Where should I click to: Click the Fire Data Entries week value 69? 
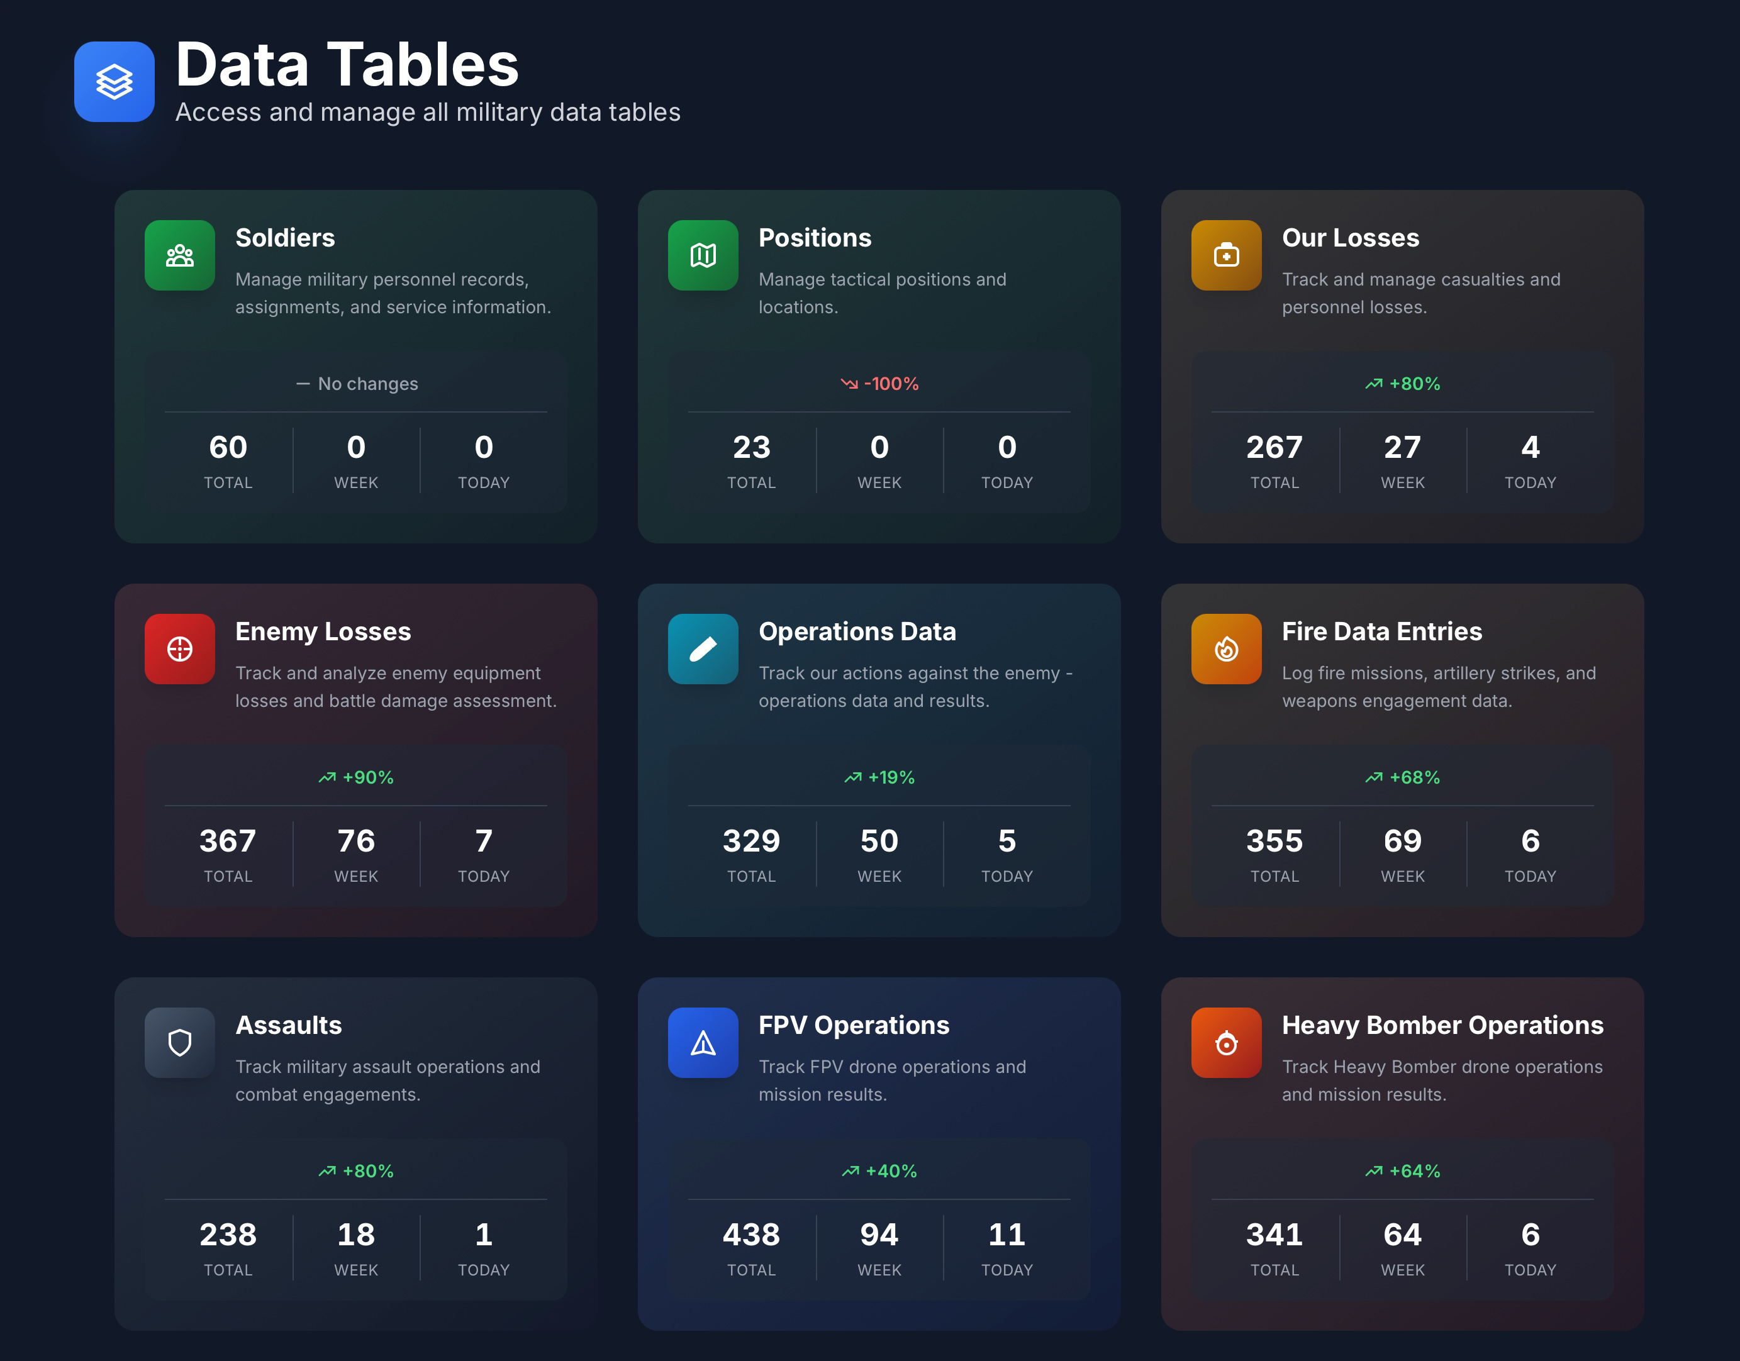[x=1402, y=841]
